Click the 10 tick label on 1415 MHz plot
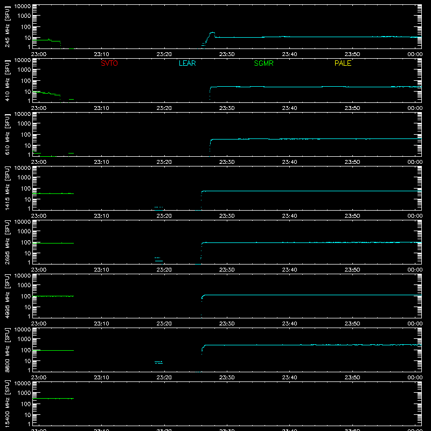The height and width of the screenshot is (431, 431). click(x=27, y=199)
